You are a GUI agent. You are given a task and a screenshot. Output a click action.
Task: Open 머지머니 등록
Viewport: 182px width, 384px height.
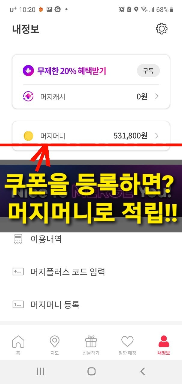point(91,304)
